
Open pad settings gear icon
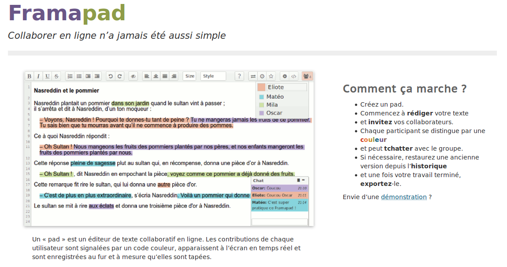point(285,76)
